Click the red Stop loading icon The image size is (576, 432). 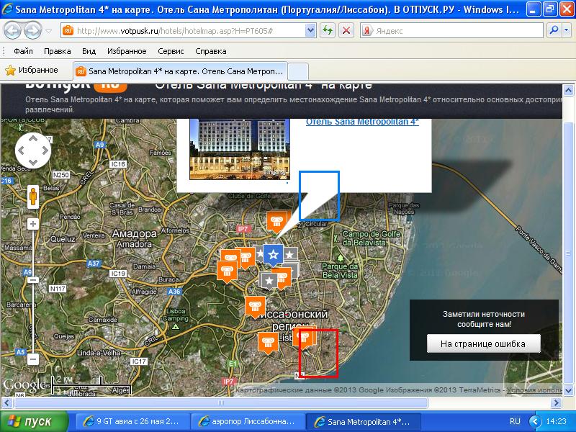[x=346, y=31]
